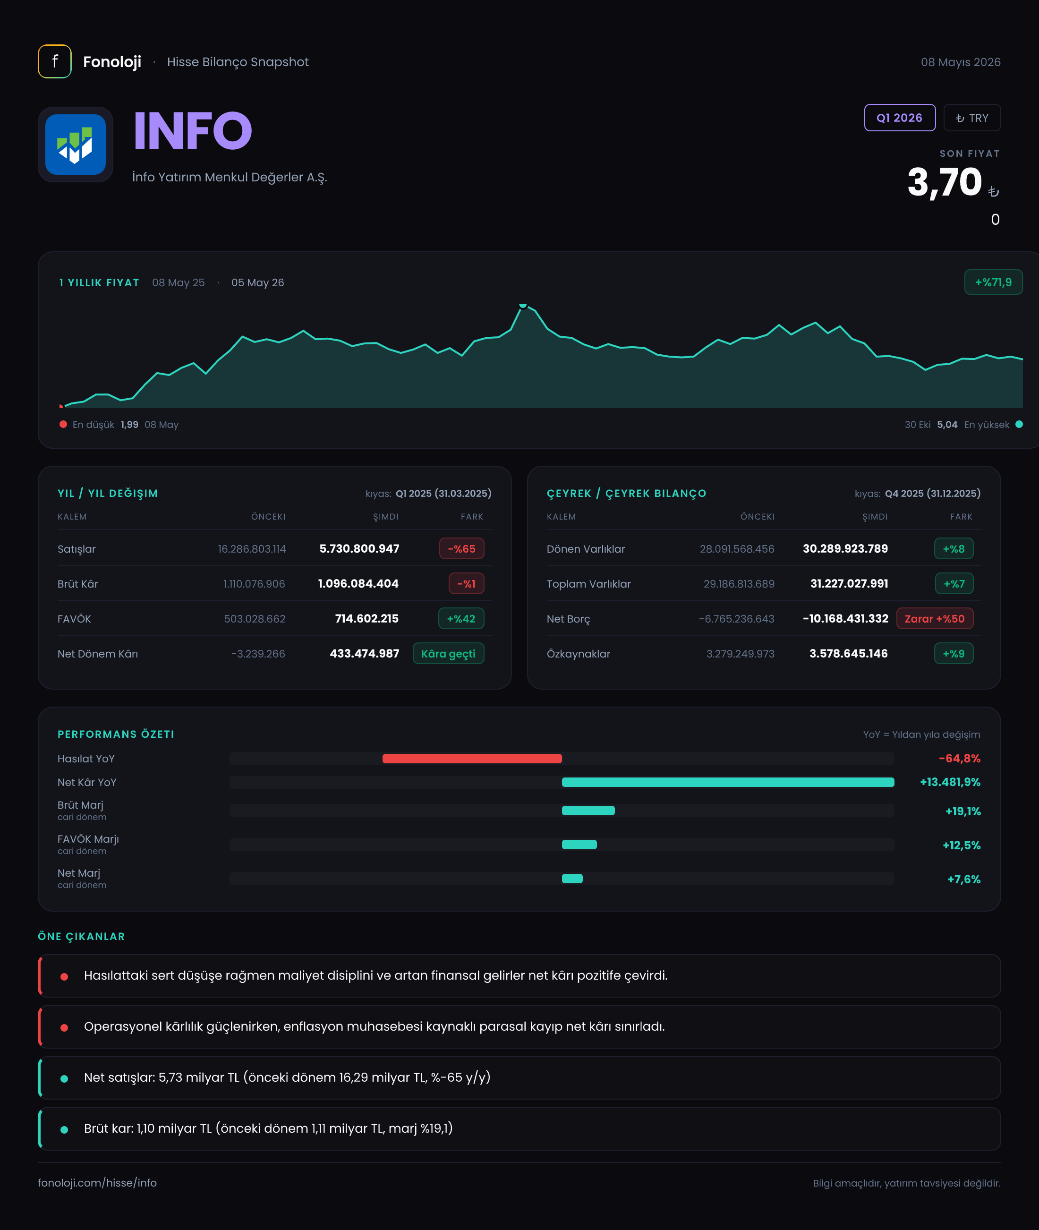Viewport: 1039px width, 1230px height.
Task: Click the Fonoloji brand name
Action: (112, 62)
